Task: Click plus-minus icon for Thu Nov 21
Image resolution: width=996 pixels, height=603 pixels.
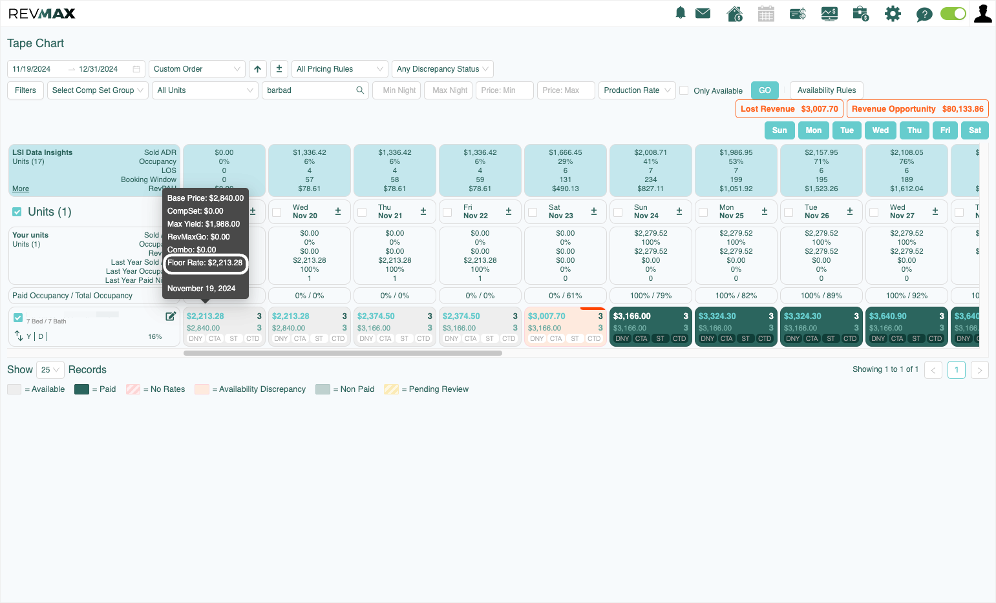Action: (423, 212)
